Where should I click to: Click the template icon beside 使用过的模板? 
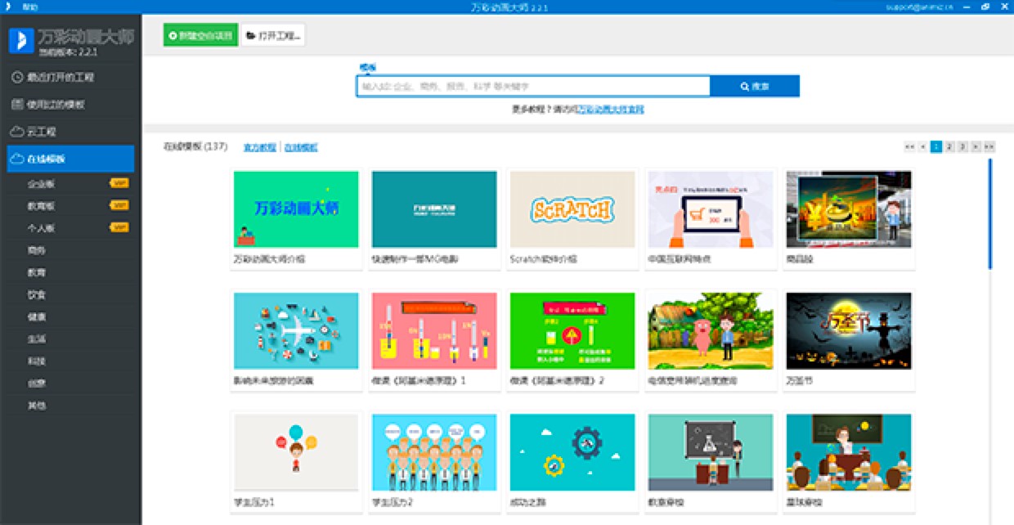pos(17,105)
